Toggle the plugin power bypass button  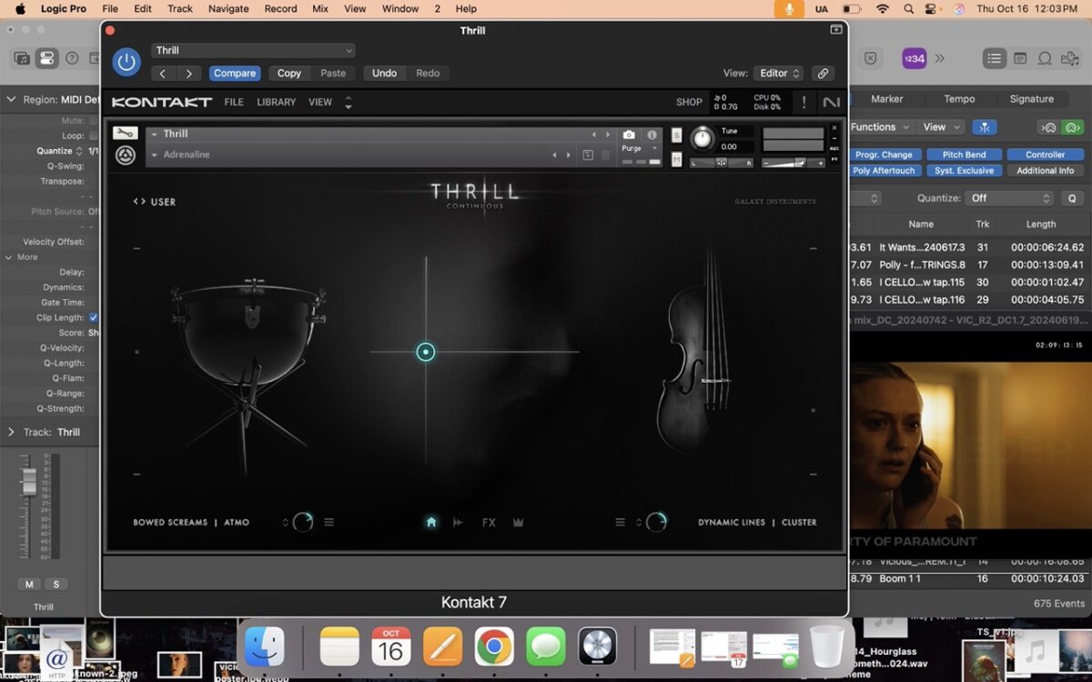coord(126,62)
